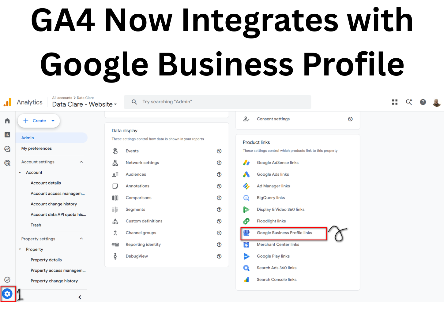Click the help icon next to Segments
The image size is (444, 330).
coord(219,210)
